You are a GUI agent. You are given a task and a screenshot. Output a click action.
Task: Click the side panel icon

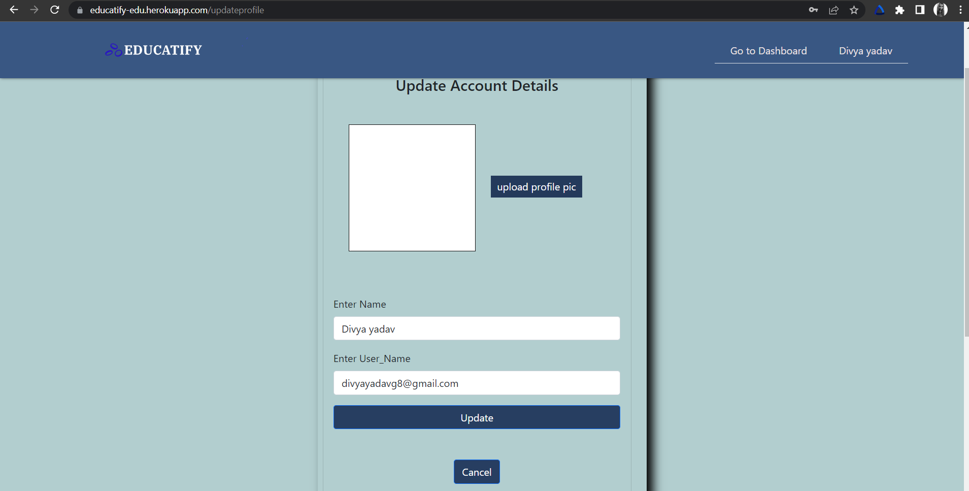point(919,10)
